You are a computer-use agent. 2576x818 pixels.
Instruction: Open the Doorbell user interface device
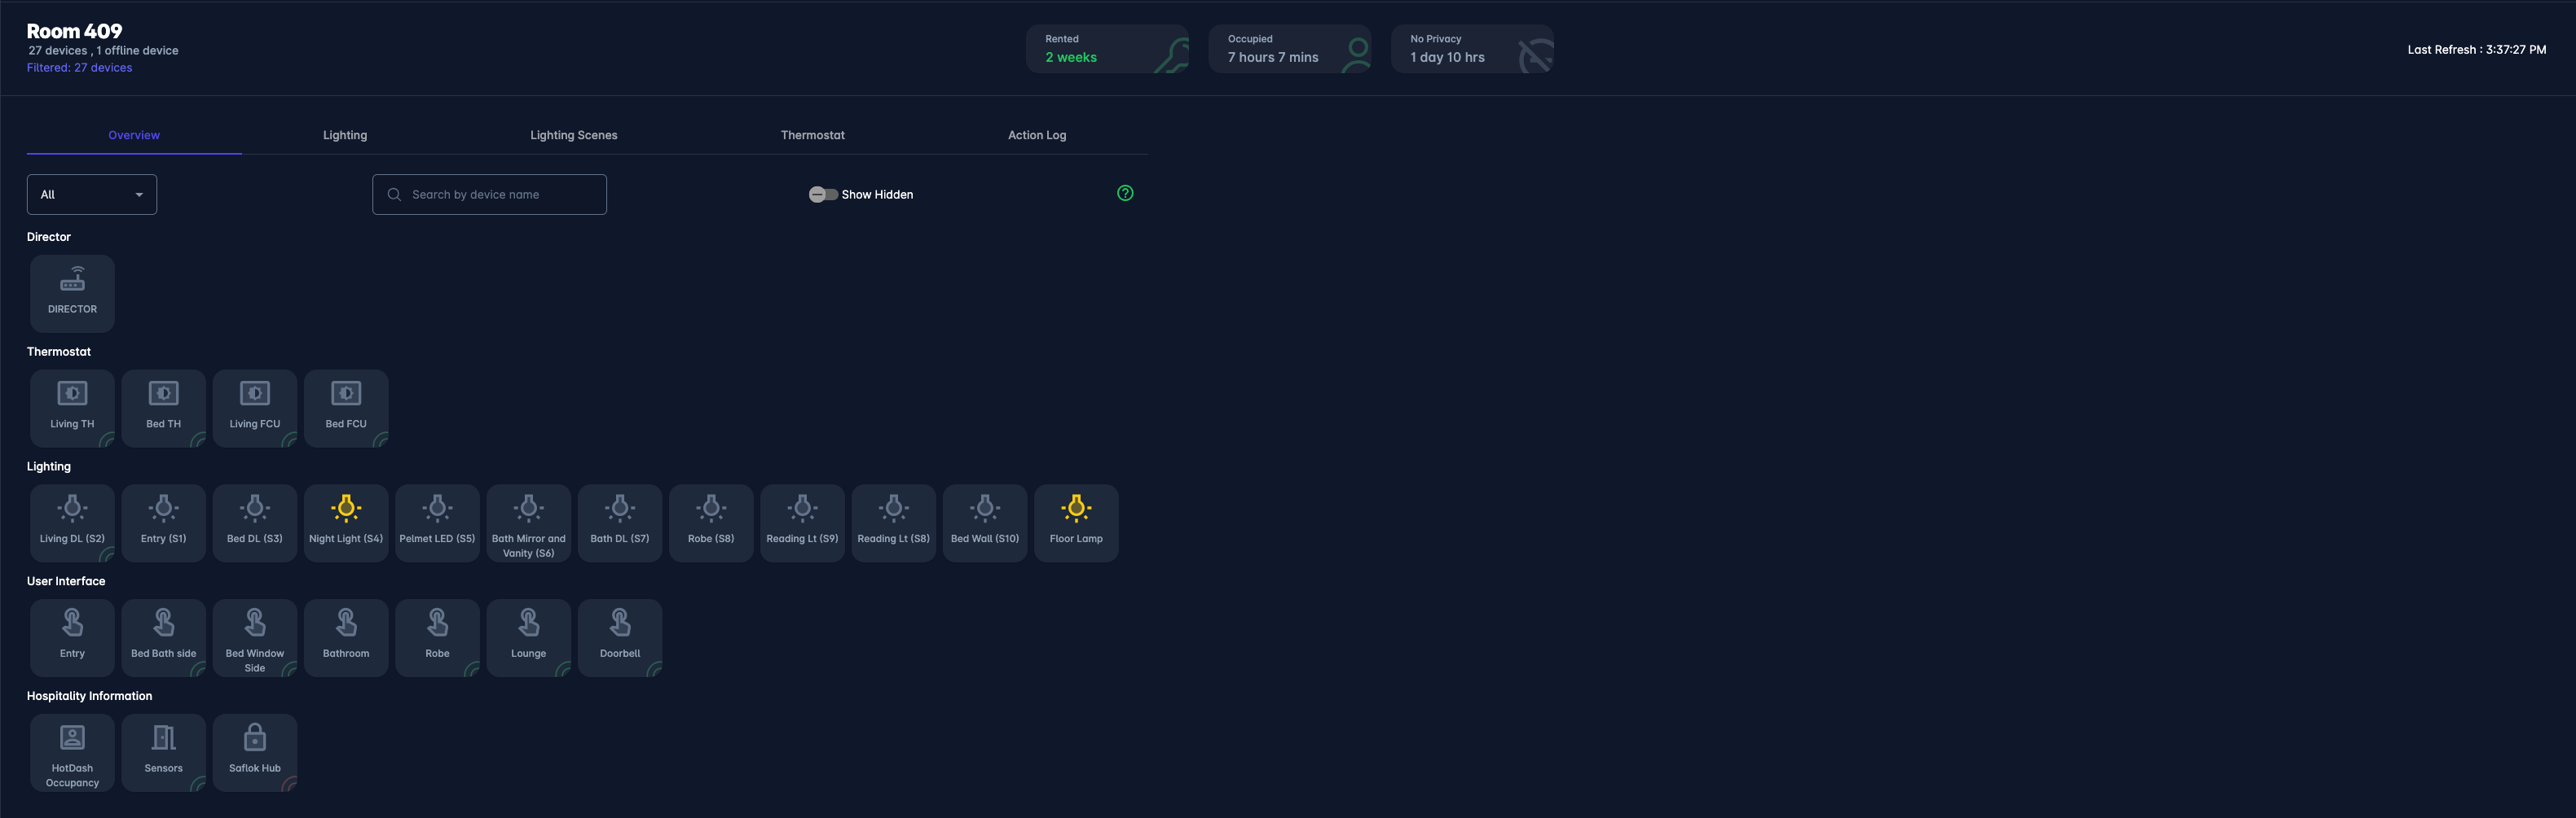[x=619, y=637]
